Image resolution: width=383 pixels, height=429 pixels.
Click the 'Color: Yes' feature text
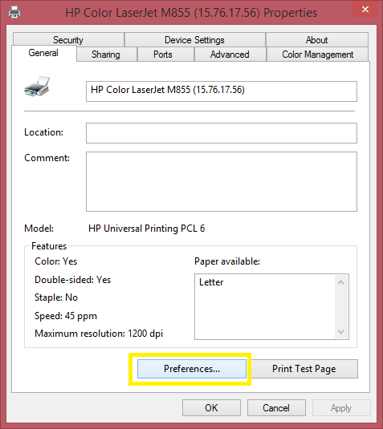tap(56, 261)
